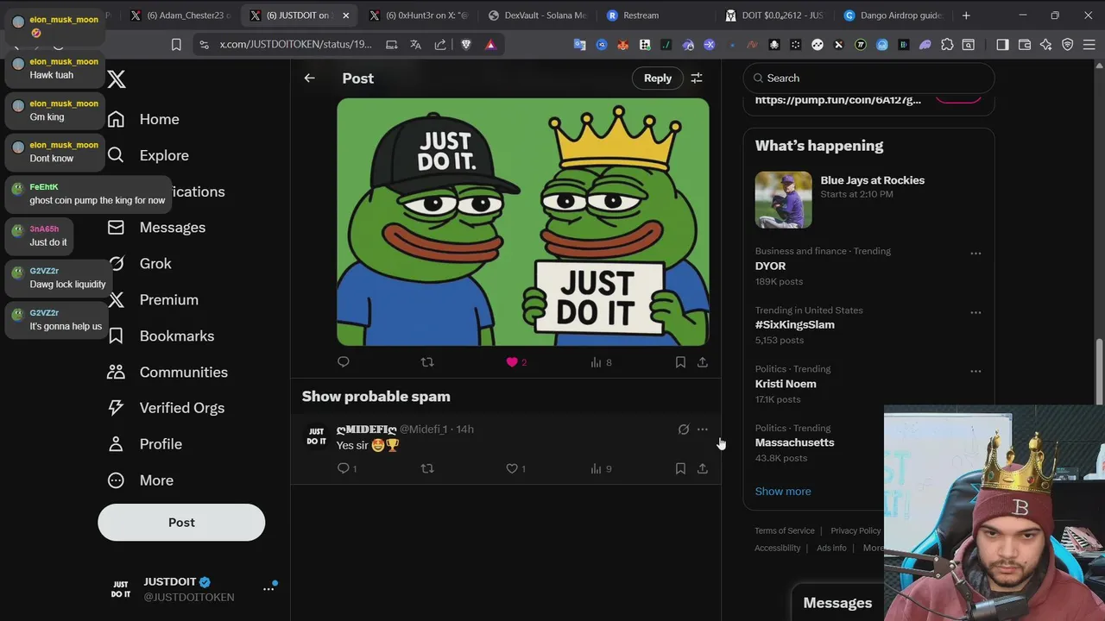Switch to the Dango Airdrop guide tab
The image size is (1105, 621).
click(x=893, y=16)
